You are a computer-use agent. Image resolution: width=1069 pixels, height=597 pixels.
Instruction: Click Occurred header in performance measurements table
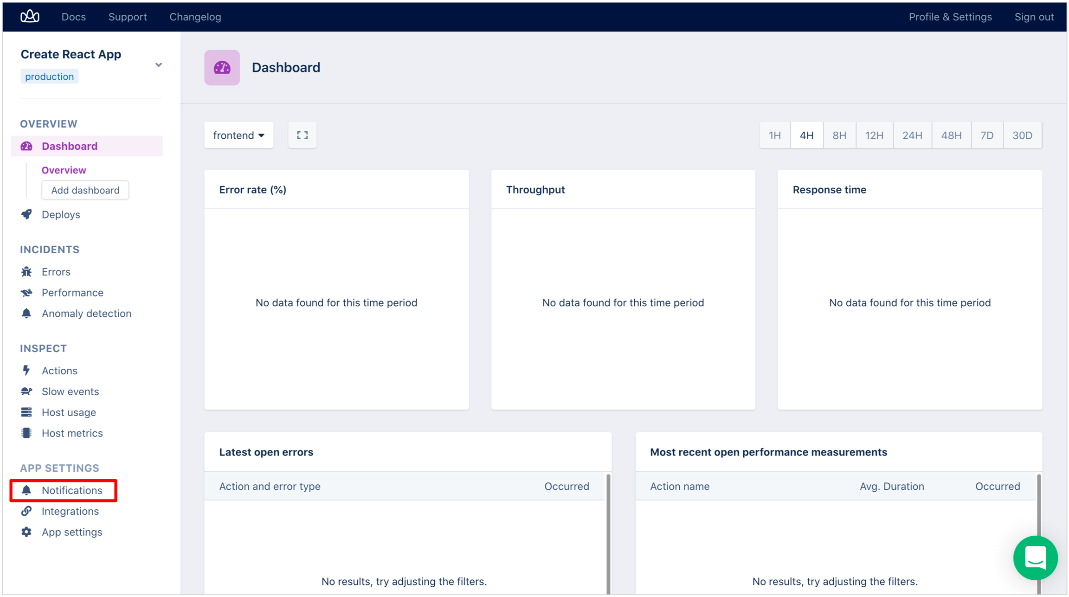(998, 486)
